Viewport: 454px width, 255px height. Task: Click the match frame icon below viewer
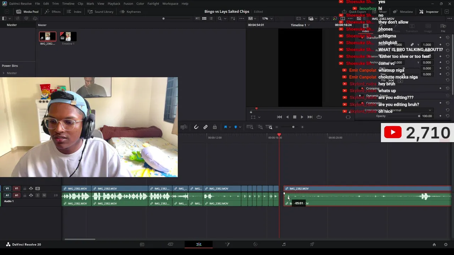(x=348, y=117)
